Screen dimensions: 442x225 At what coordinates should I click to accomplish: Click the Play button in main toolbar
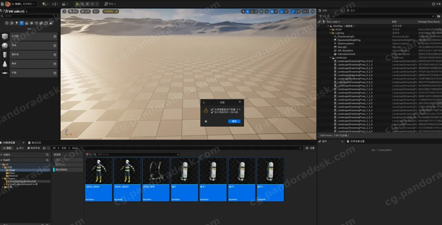[77, 4]
